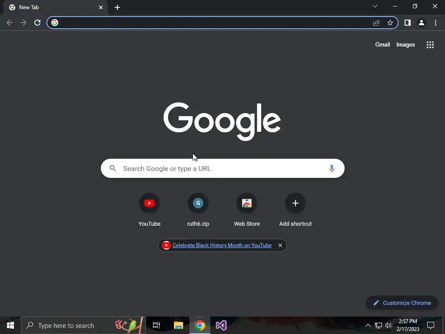445x334 pixels.
Task: Open Visual Studio from the taskbar
Action: point(221,325)
